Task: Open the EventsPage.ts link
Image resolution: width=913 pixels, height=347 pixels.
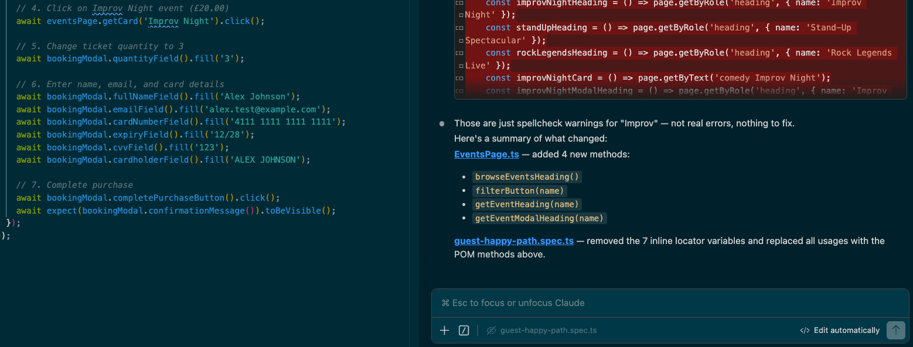Action: click(486, 154)
